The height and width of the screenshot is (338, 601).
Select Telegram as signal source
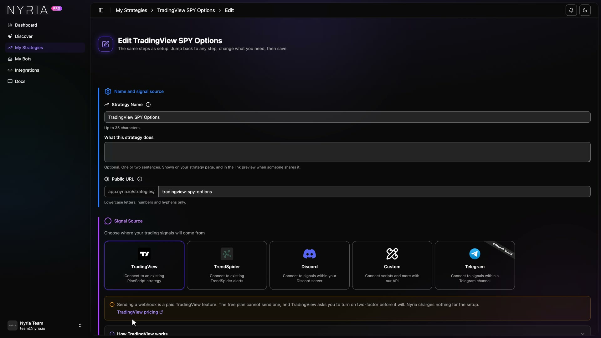click(x=475, y=265)
